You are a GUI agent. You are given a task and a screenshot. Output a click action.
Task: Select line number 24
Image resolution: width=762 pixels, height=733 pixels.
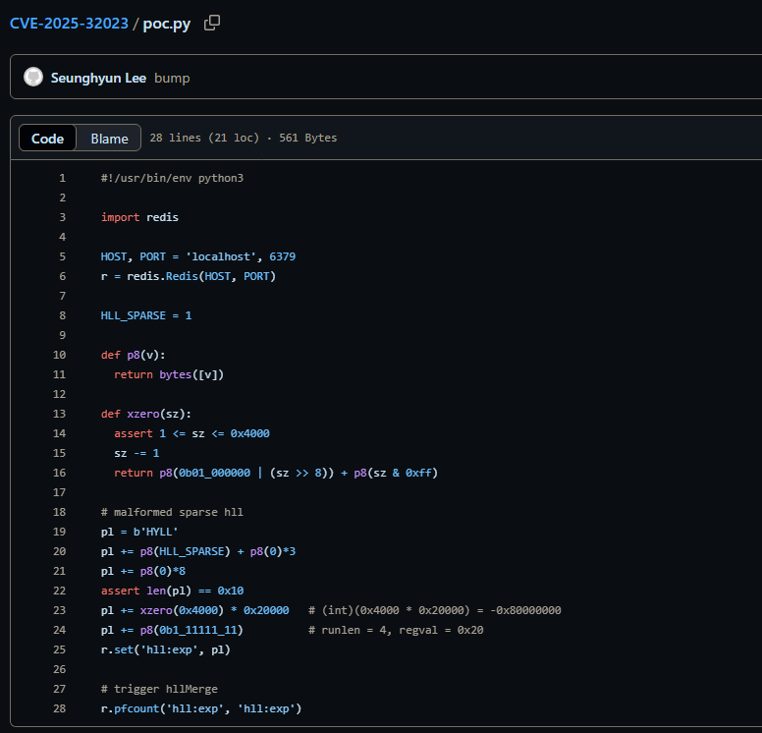[x=59, y=630]
